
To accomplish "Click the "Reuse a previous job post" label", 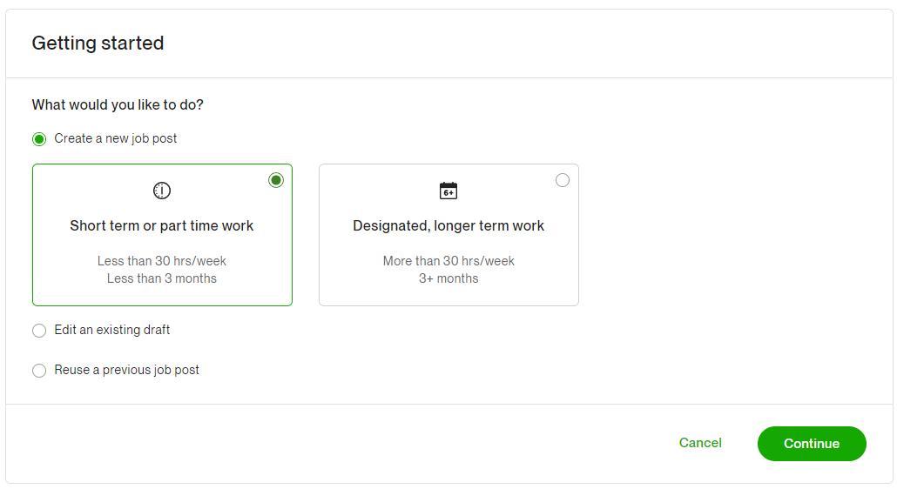I will click(x=126, y=370).
